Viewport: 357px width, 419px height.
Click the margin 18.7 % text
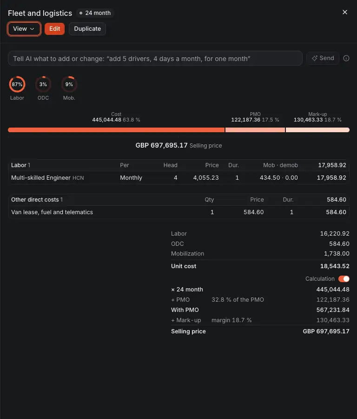pos(231,320)
